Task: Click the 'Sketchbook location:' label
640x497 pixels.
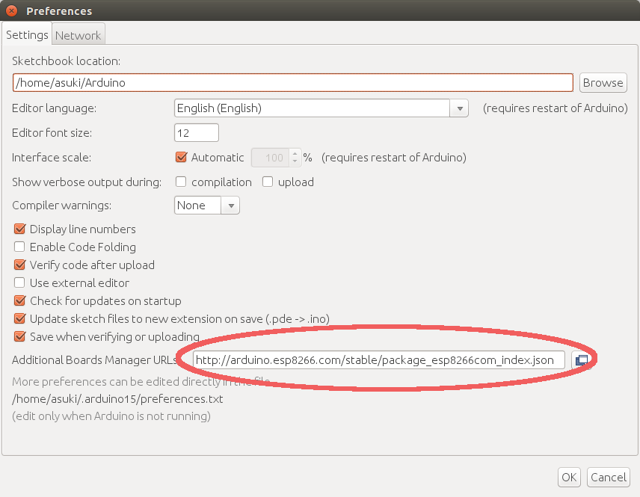Action: tap(66, 61)
